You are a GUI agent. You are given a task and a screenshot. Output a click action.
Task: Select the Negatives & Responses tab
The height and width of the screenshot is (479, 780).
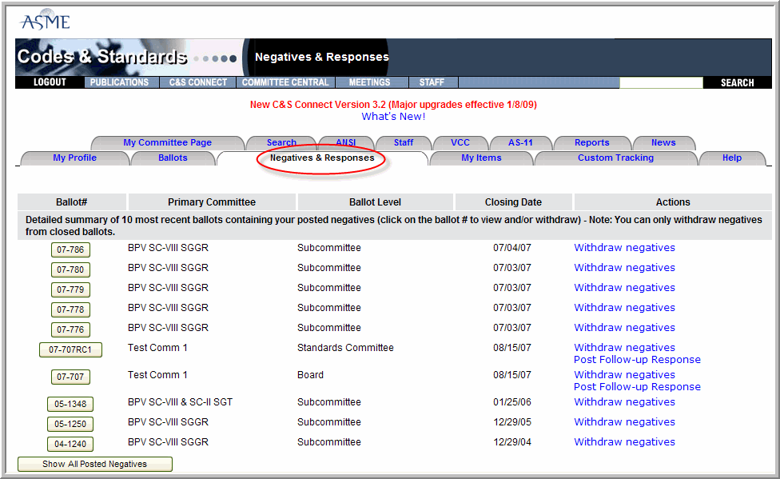[322, 158]
